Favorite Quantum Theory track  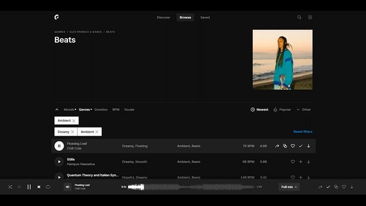click(x=293, y=177)
